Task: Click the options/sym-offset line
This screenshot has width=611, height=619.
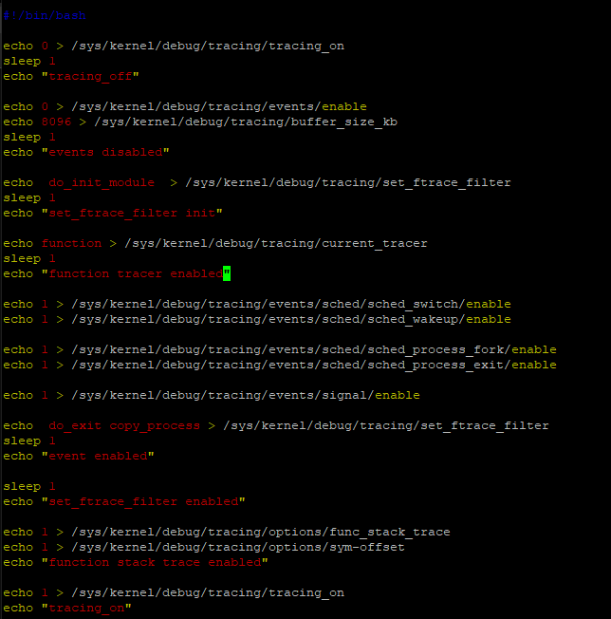Action: click(x=204, y=548)
